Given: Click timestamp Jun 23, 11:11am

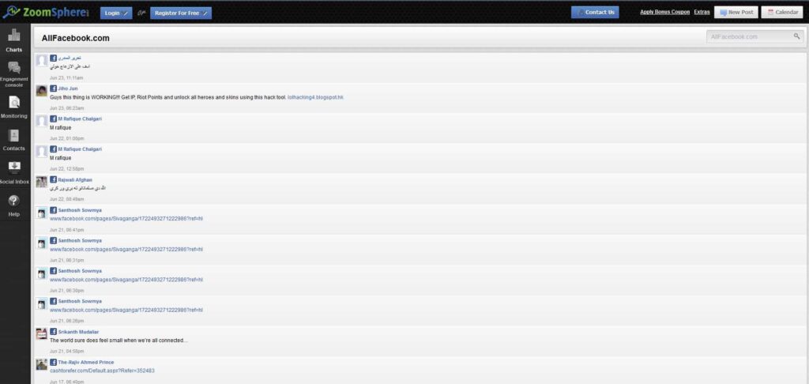Looking at the screenshot, I should (66, 78).
